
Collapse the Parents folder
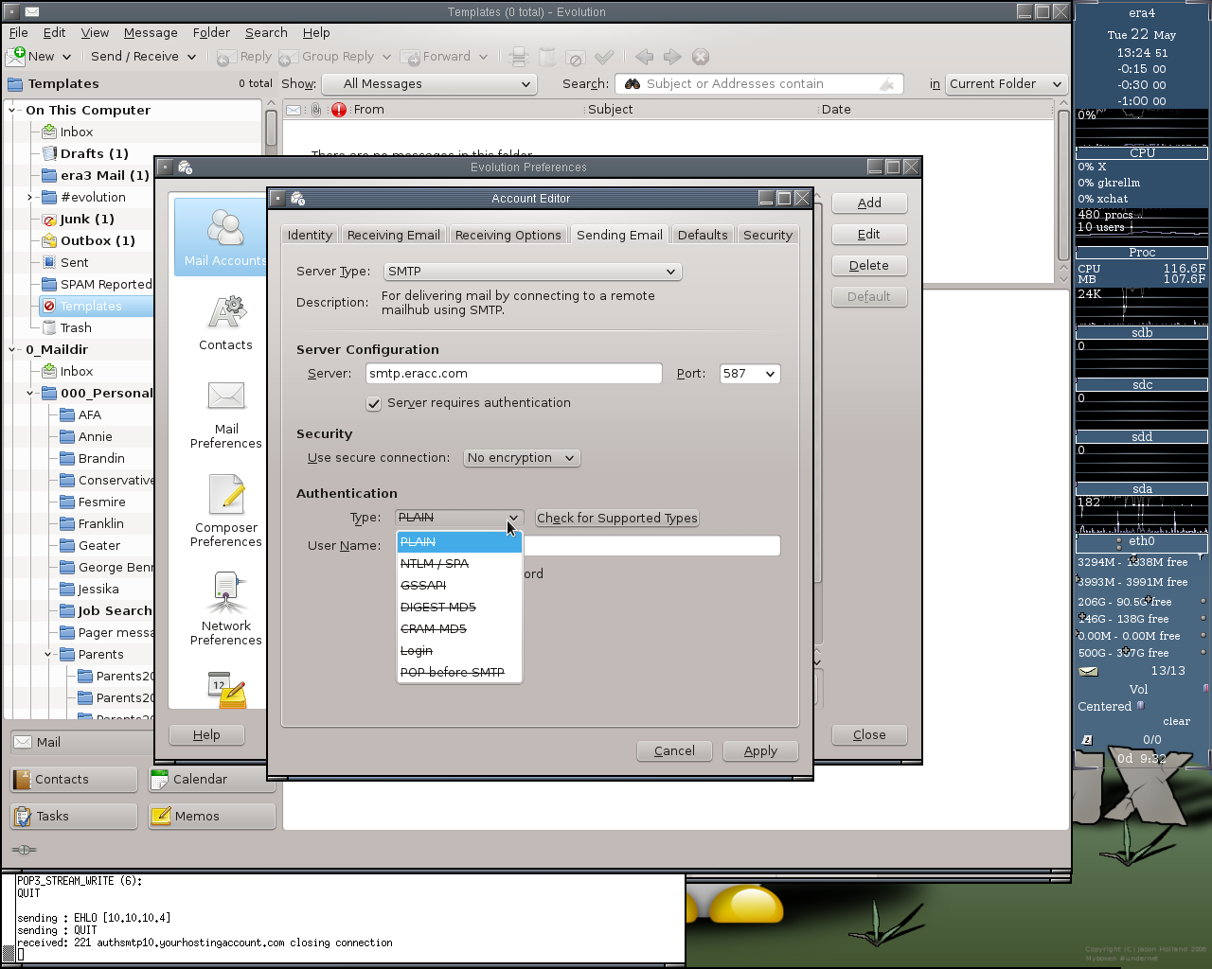click(47, 655)
